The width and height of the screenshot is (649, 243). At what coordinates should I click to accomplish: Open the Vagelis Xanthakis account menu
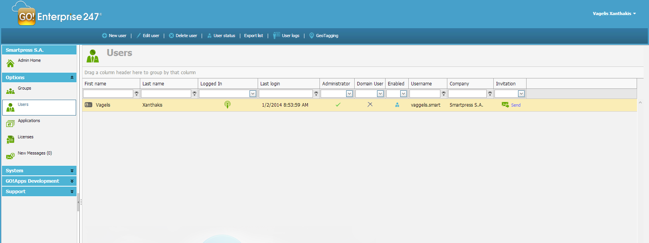point(614,14)
